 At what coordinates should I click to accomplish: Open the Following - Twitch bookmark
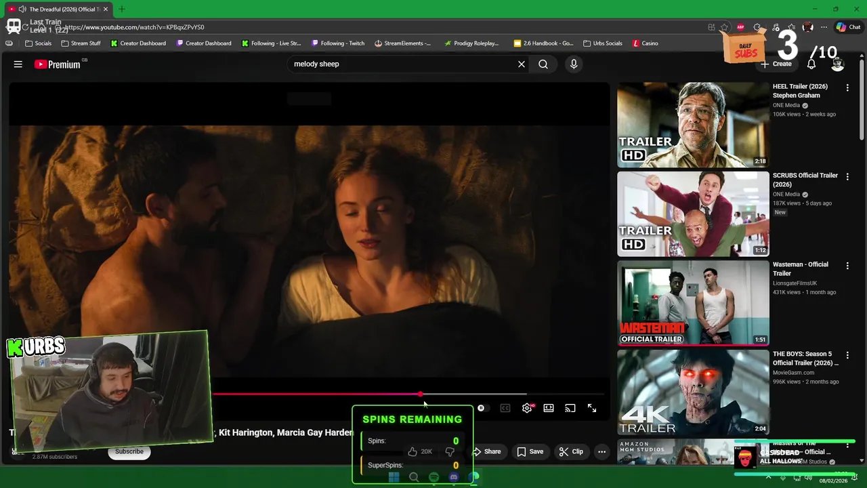(x=337, y=43)
